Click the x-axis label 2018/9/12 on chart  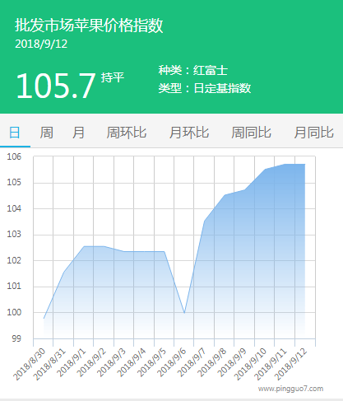pos(290,364)
